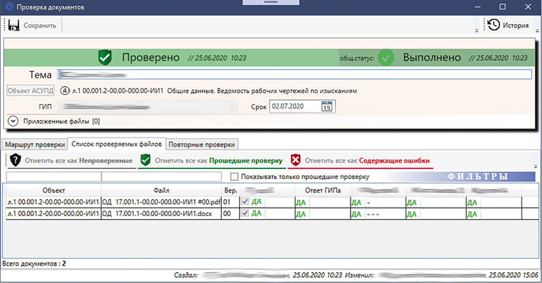Expand the Приложенные файлы section
The image size is (542, 283).
pos(14,121)
